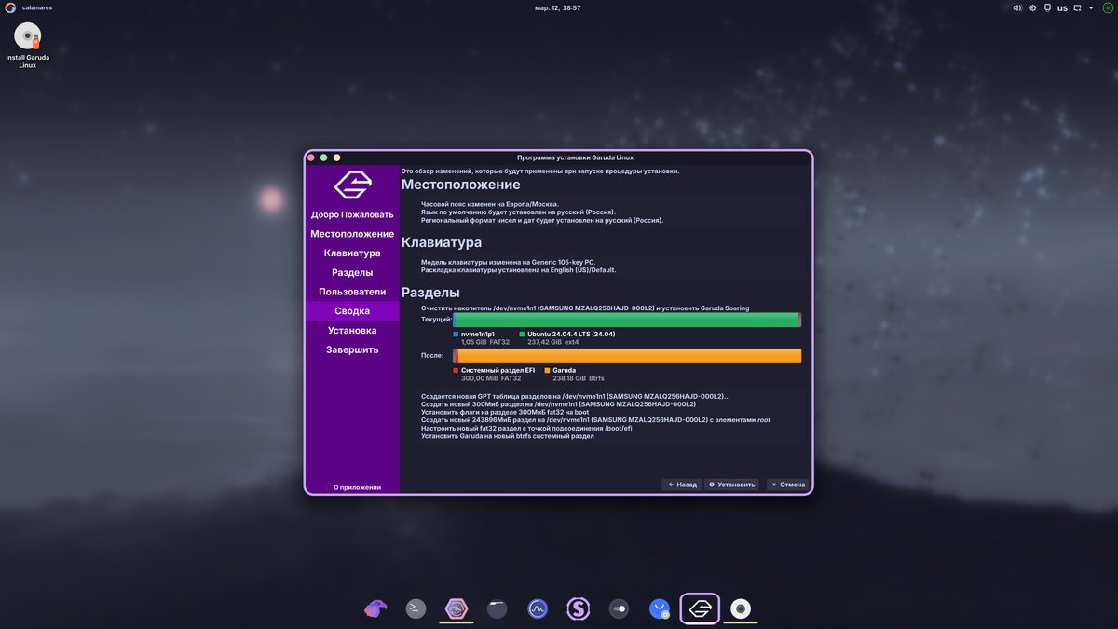Click the green circle icon in top-right corner
This screenshot has width=1118, height=629.
coord(1108,8)
